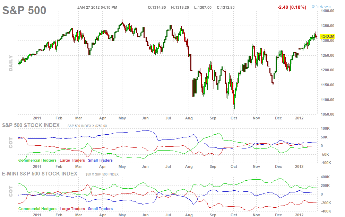Click "Aug" on the daily price chart axis
The width and height of the screenshot is (345, 217).
189,118
